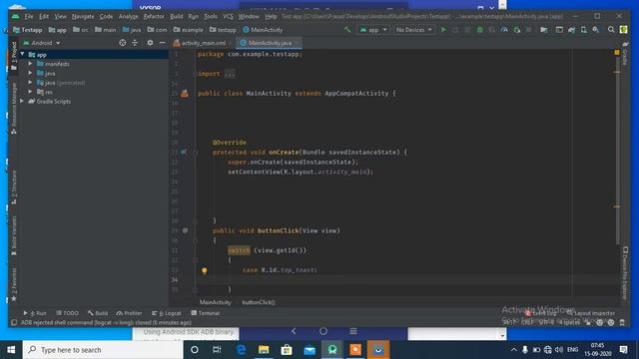This screenshot has width=639, height=359.
Task: Hide the Project panel with minus icon
Action: click(162, 43)
